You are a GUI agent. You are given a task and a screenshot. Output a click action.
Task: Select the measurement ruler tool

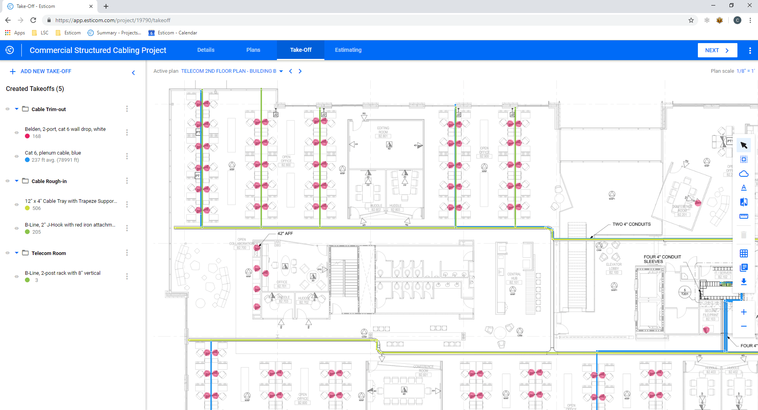(x=744, y=216)
